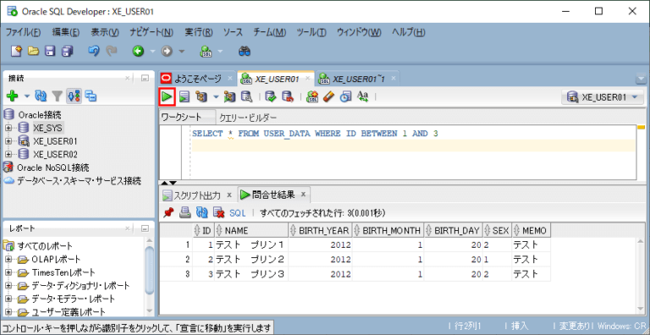Clear the worksheet with the eraser icon
Image resolution: width=650 pixels, height=335 pixels.
pos(329,96)
